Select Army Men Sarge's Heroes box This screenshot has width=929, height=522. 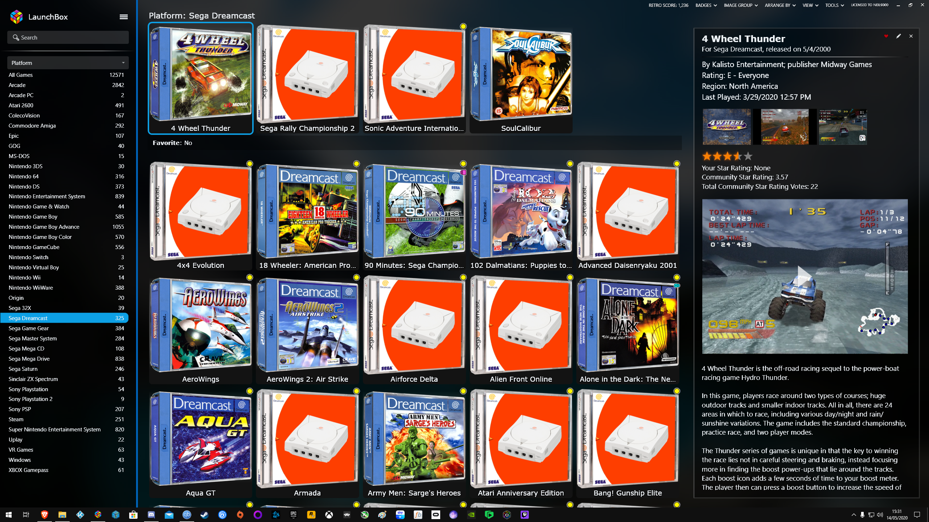[x=414, y=443]
